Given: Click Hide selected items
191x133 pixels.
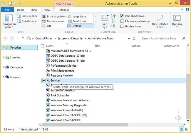Looking at the screenshot, I should 160,22.
